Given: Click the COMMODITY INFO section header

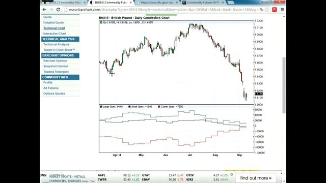Looking at the screenshot, I should coord(60,77).
